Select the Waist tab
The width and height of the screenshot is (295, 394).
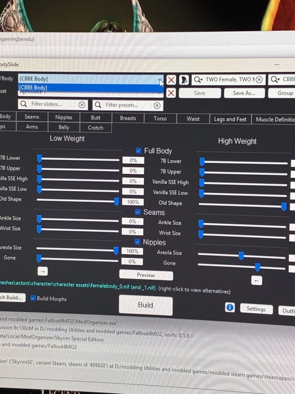193,119
